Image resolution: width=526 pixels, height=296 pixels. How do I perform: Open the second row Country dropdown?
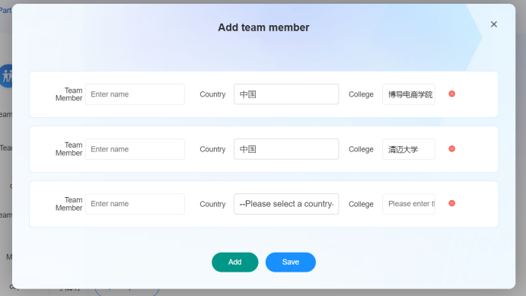click(x=286, y=149)
